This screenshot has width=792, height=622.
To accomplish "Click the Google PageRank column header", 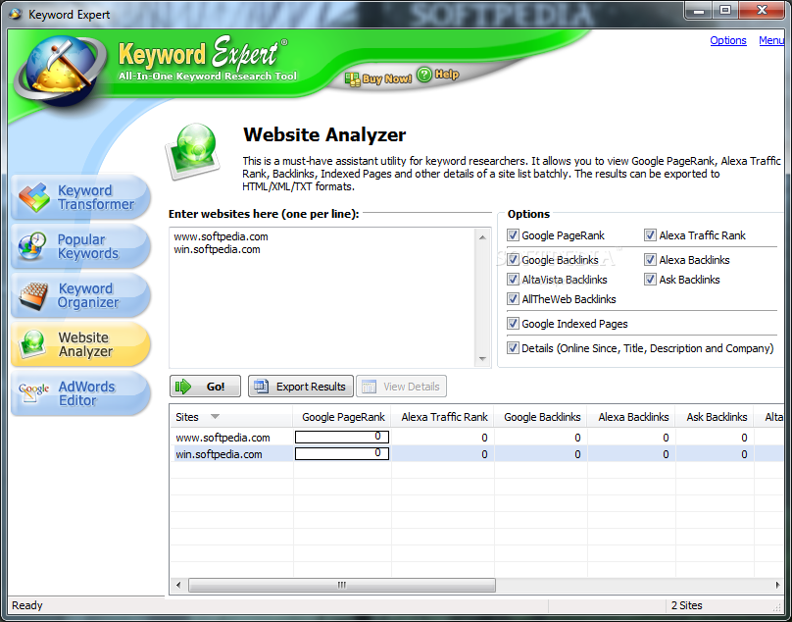I will 343,417.
